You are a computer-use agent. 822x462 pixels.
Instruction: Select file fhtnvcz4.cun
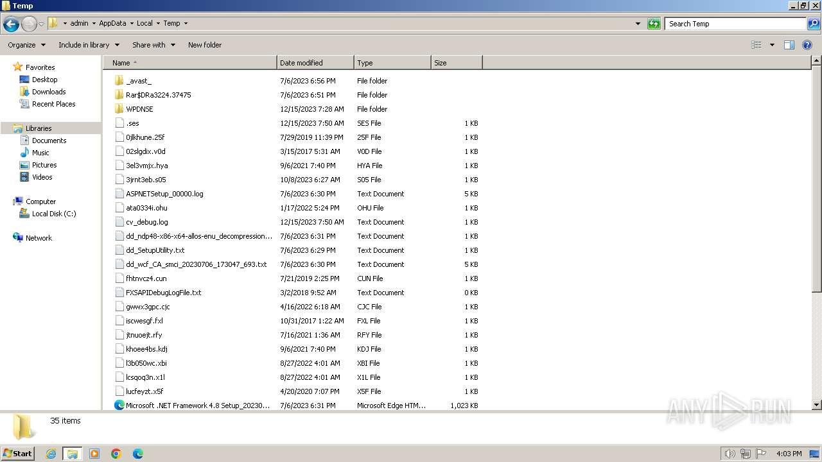[146, 278]
